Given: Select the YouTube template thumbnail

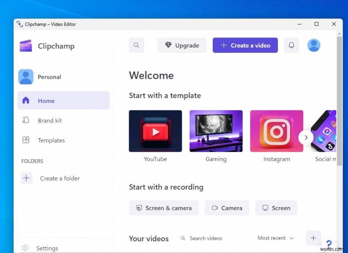Looking at the screenshot, I should tap(155, 131).
